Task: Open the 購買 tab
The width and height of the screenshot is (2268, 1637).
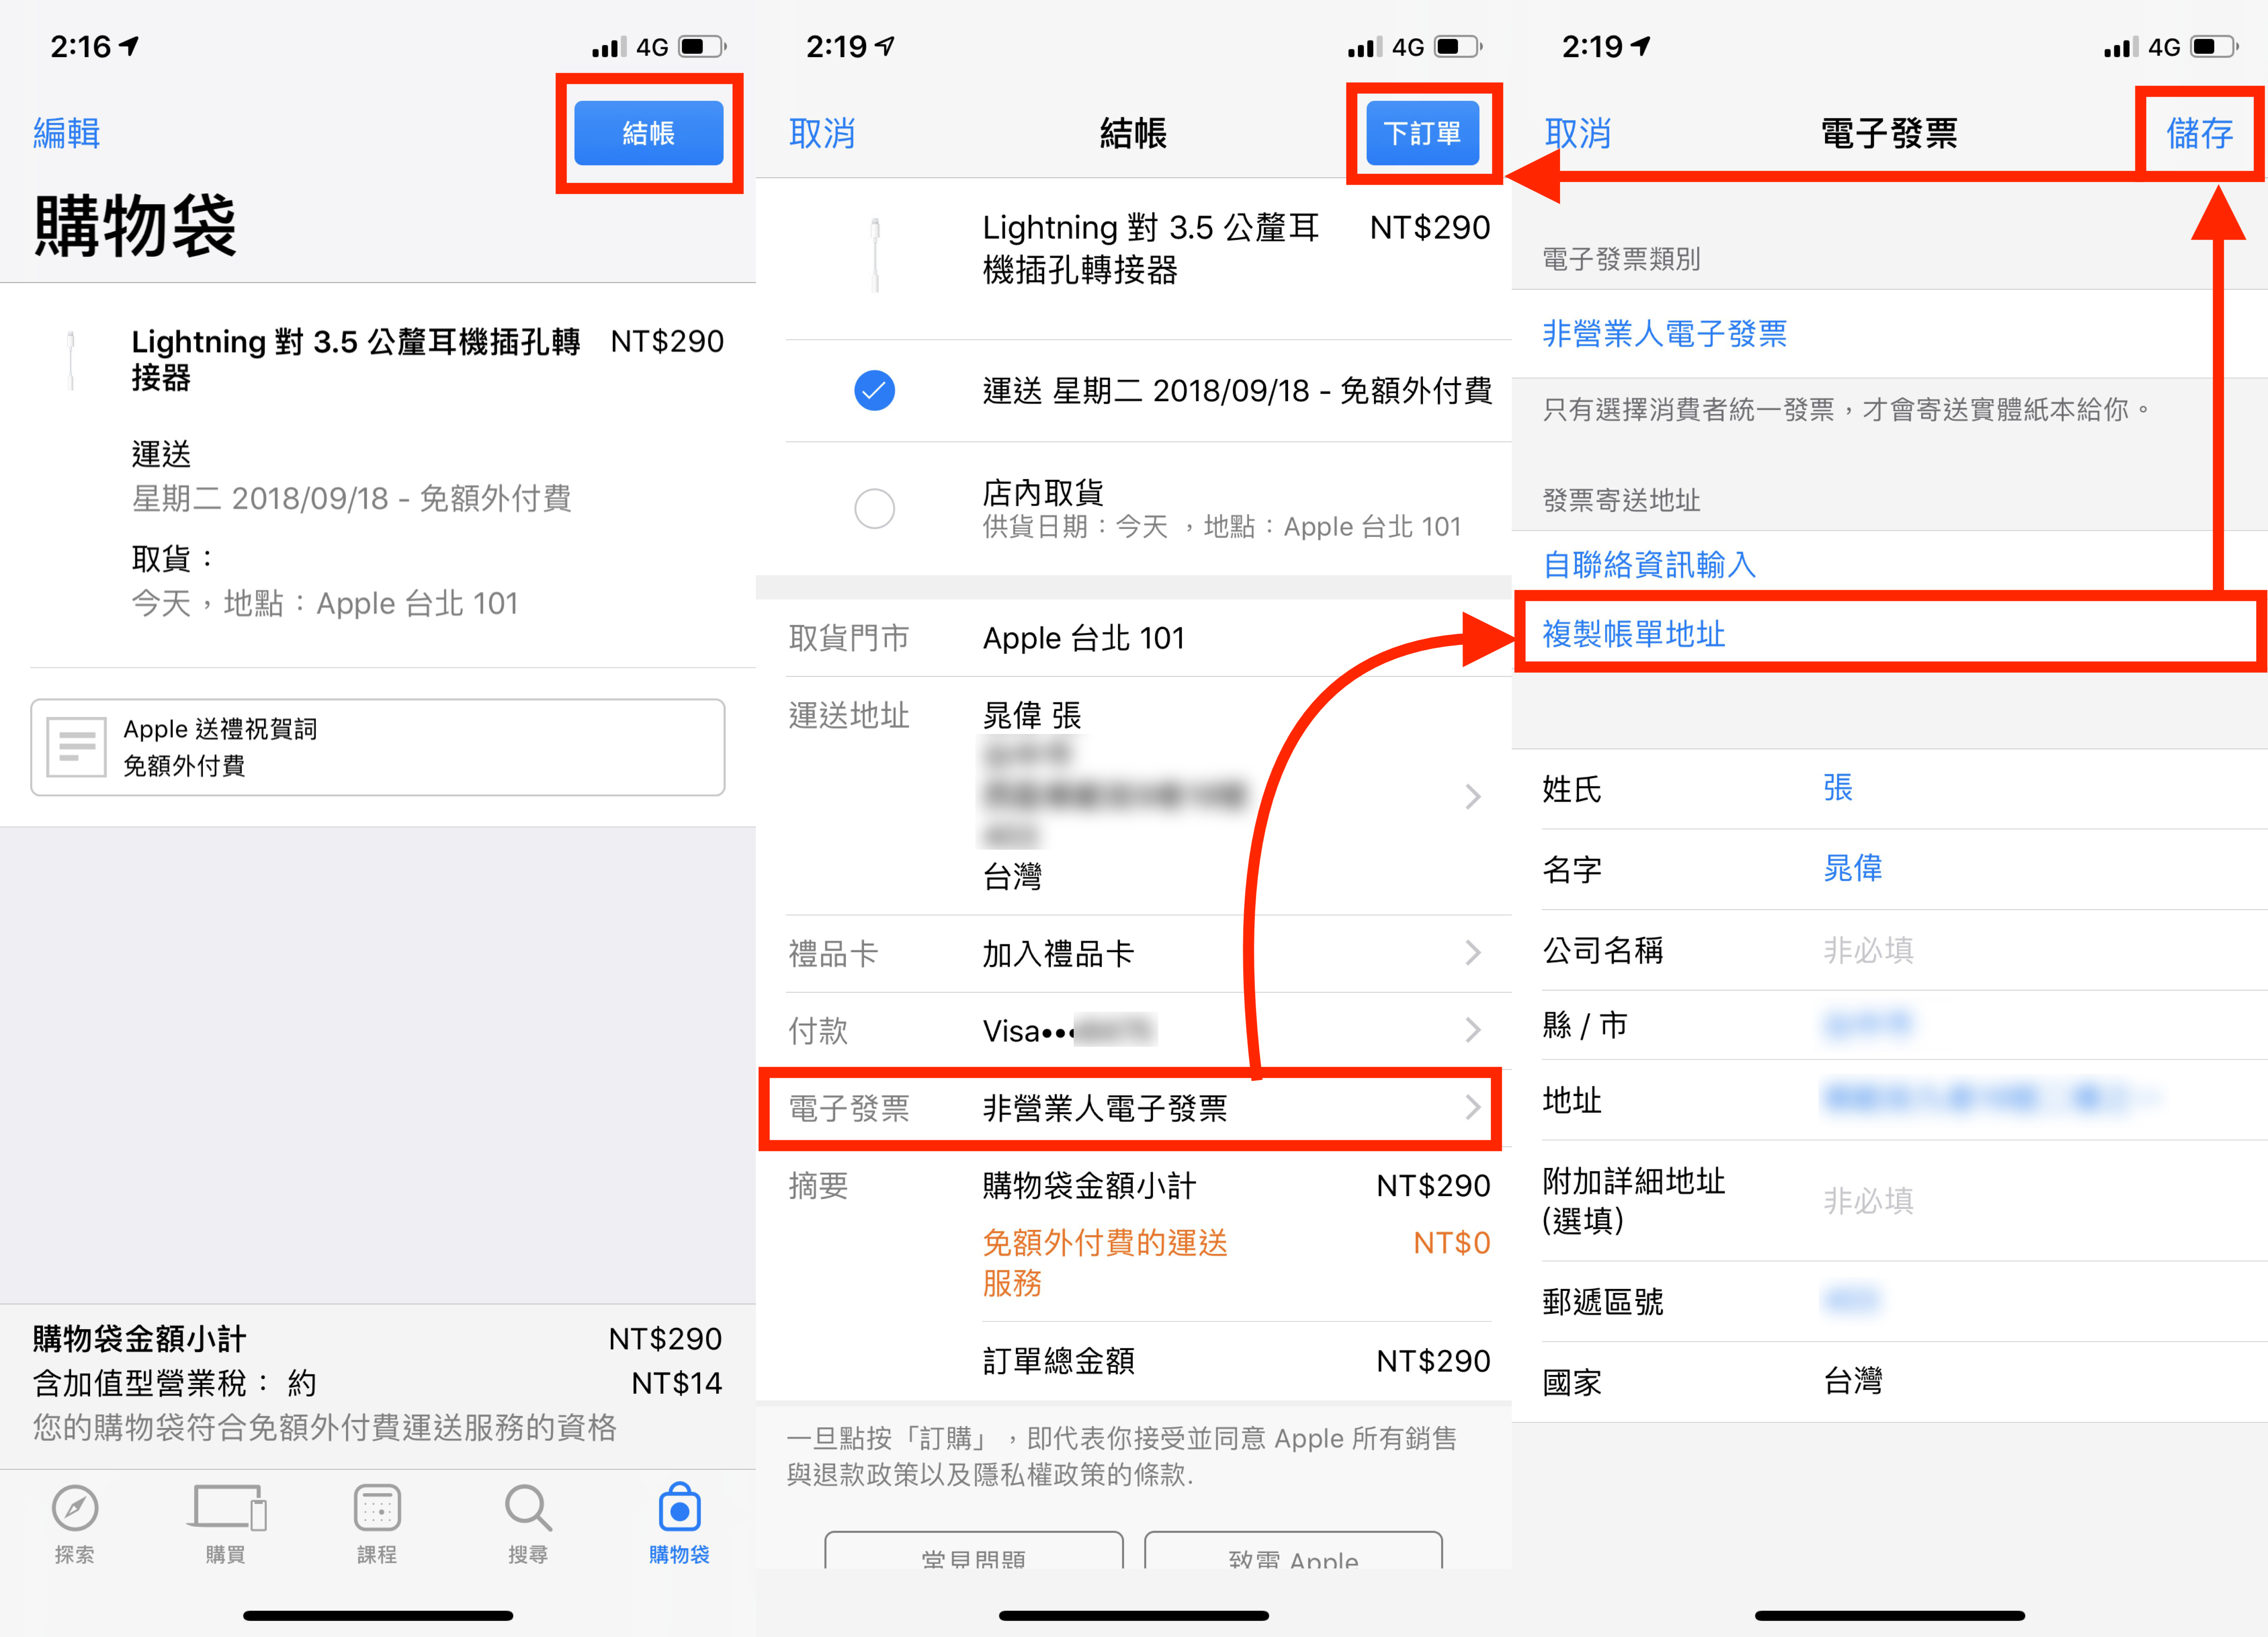Action: click(226, 1525)
